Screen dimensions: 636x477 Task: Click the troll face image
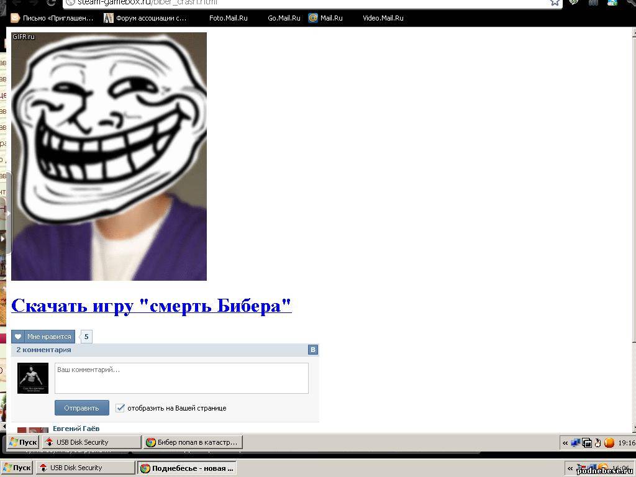109,156
